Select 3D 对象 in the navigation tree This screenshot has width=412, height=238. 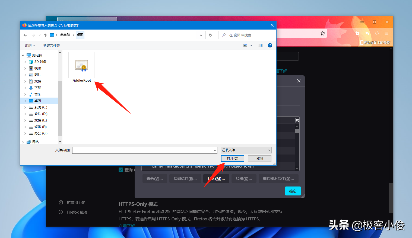click(40, 62)
